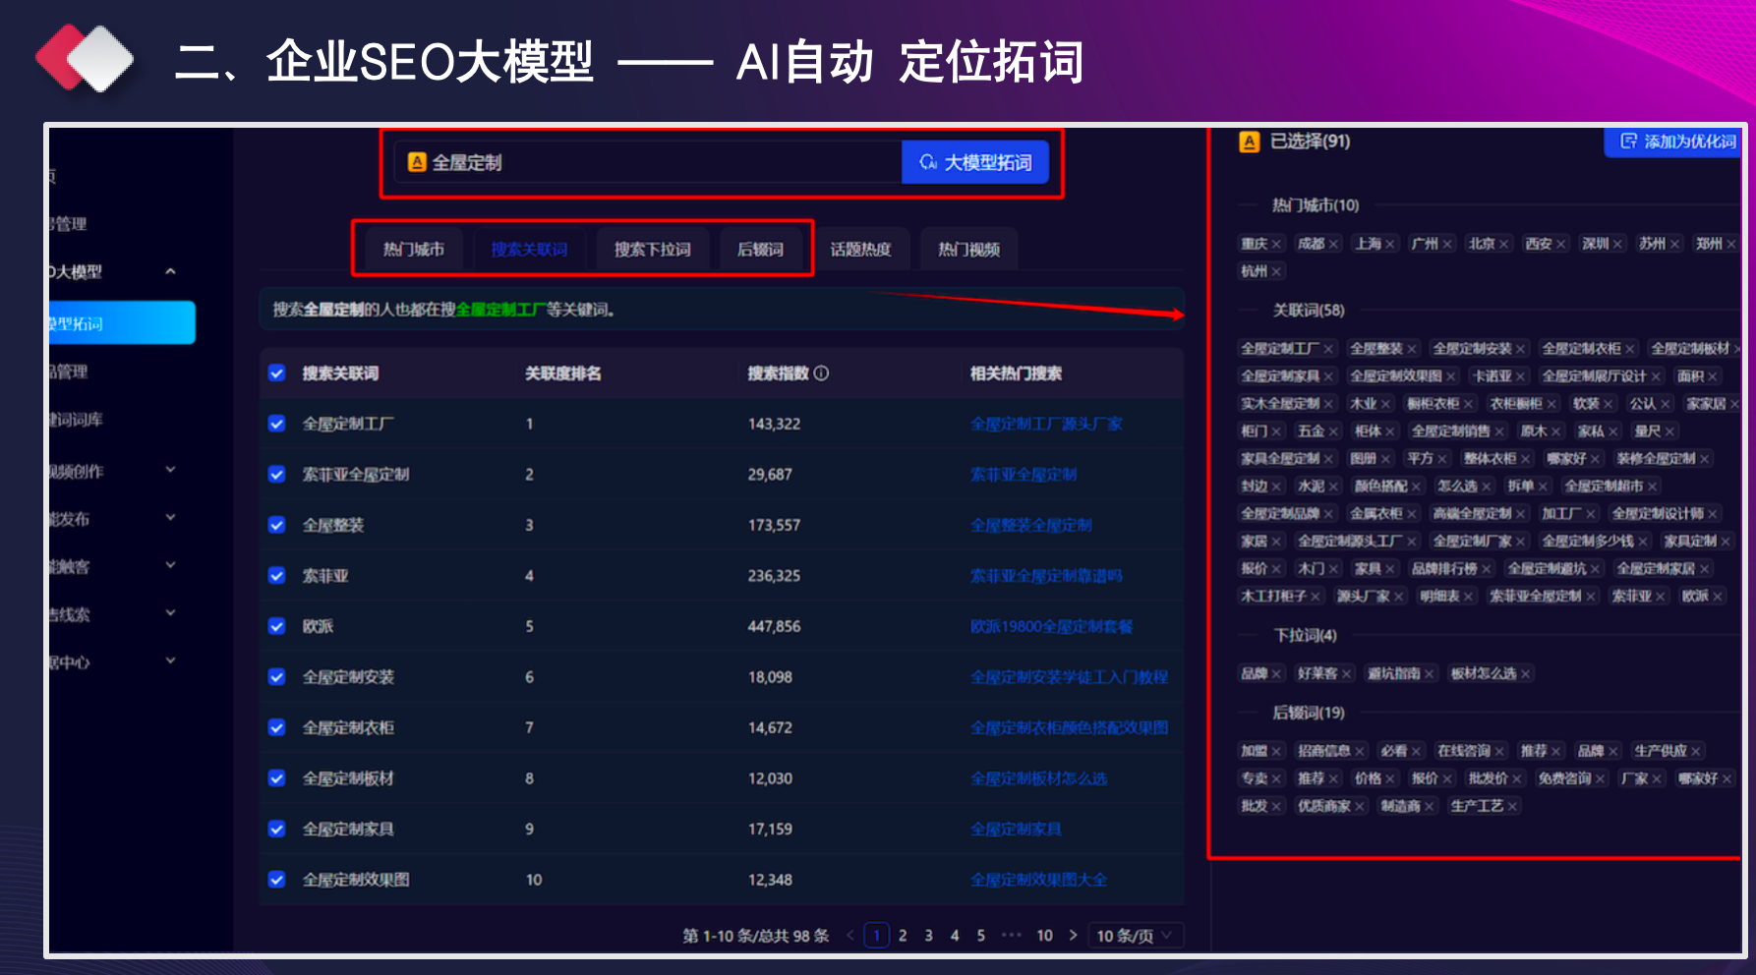The width and height of the screenshot is (1756, 975).
Task: Delete the 好莱客 tag under 下拉词
Action: [x=1347, y=674]
